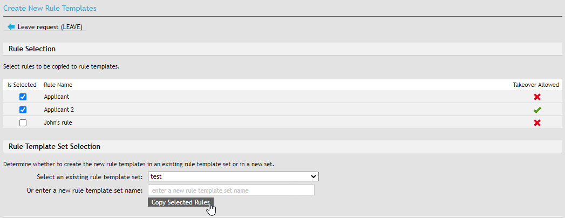Click the Applicant rule name
Viewport: 565px width, 218px height.
coord(57,97)
